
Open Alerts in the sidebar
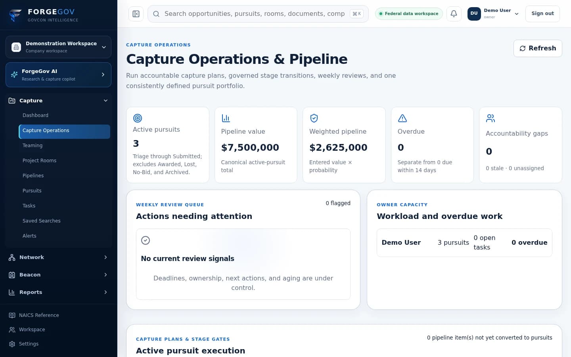(64, 236)
